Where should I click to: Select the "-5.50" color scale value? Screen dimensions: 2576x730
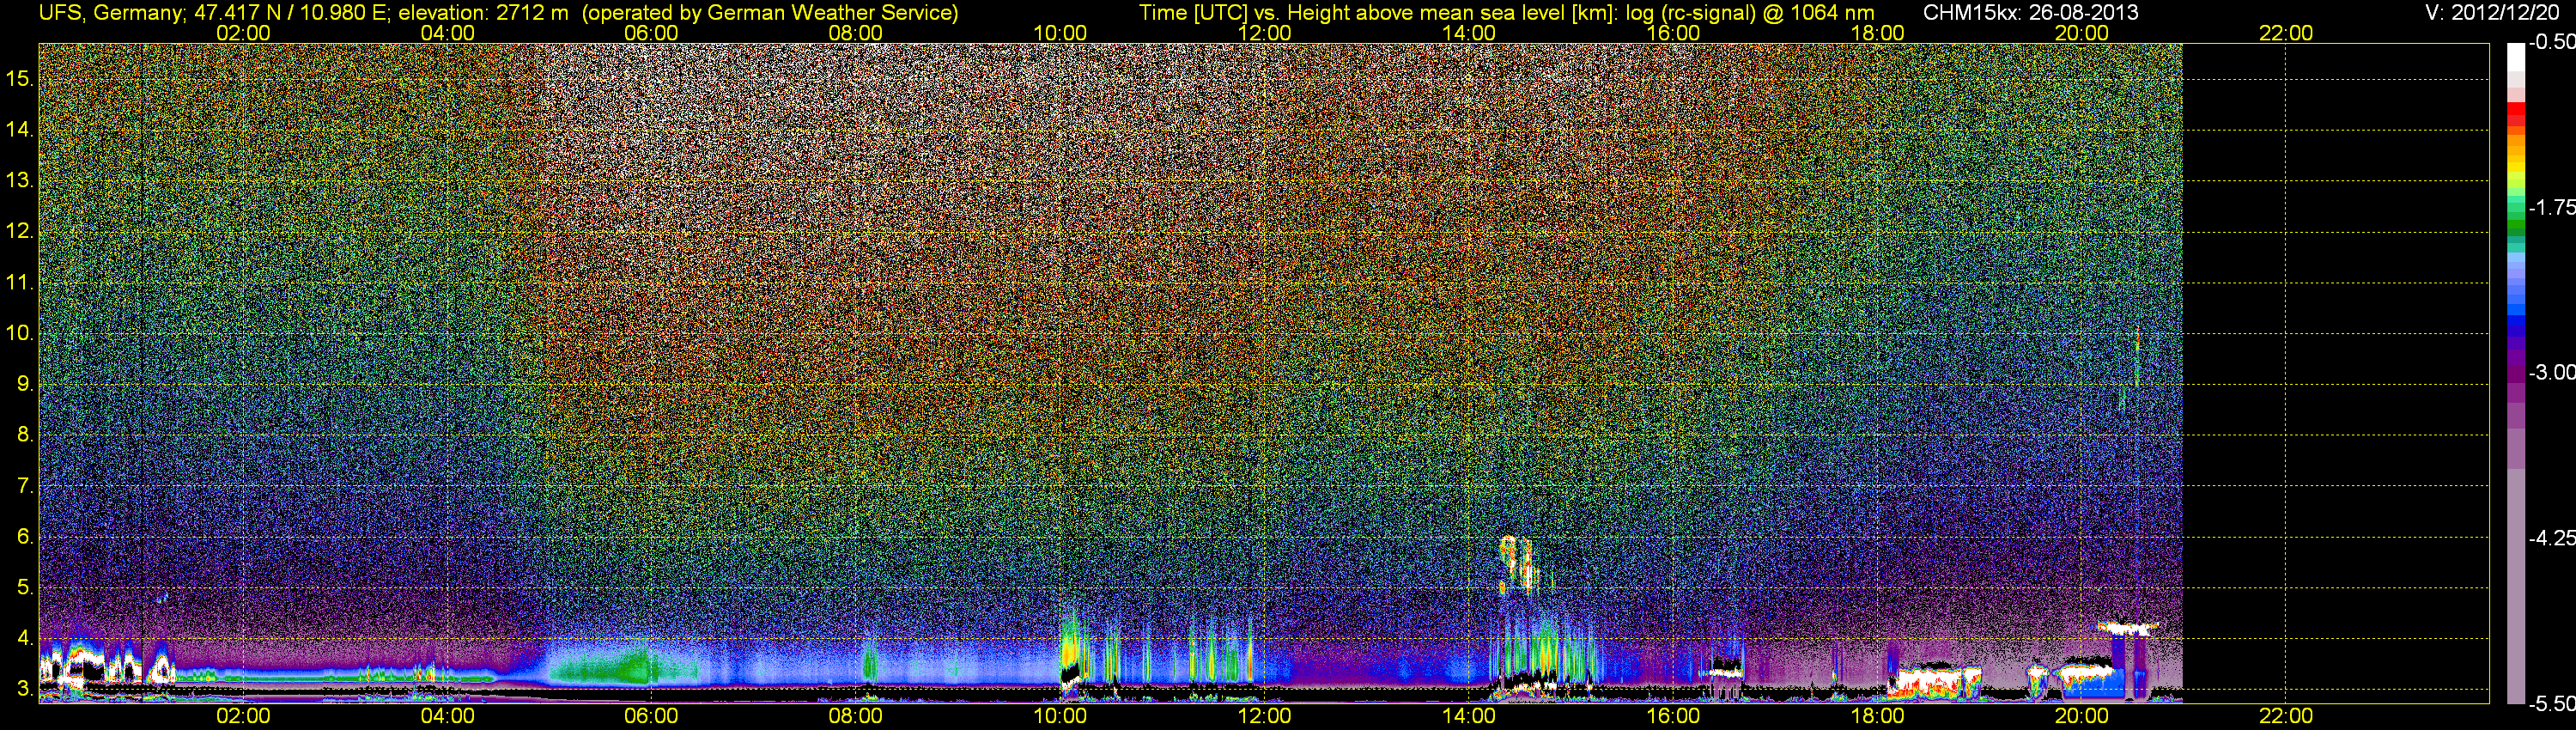pos(2551,703)
